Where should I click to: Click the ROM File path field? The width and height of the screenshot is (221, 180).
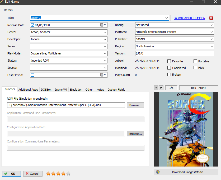(x=66, y=105)
